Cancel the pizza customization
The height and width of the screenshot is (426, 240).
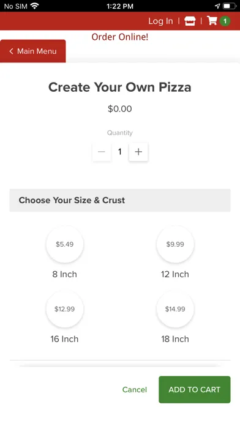click(x=135, y=390)
